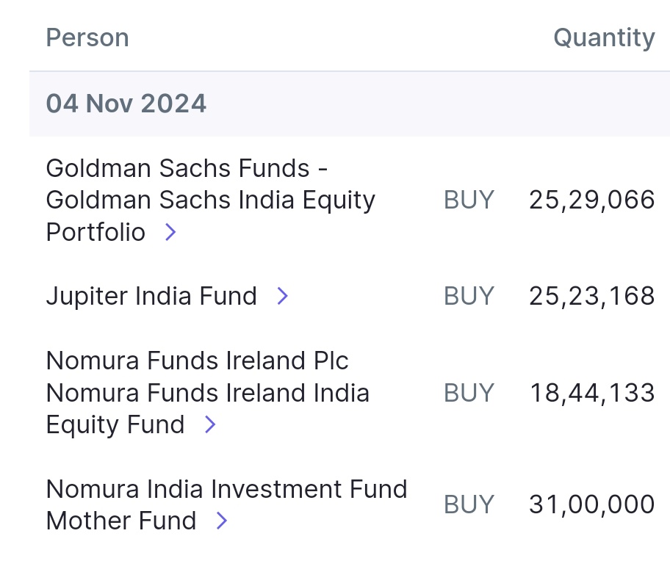Click chevron next to Goldman Sachs India Equity Portfolio
This screenshot has width=670, height=572.
pyautogui.click(x=170, y=232)
